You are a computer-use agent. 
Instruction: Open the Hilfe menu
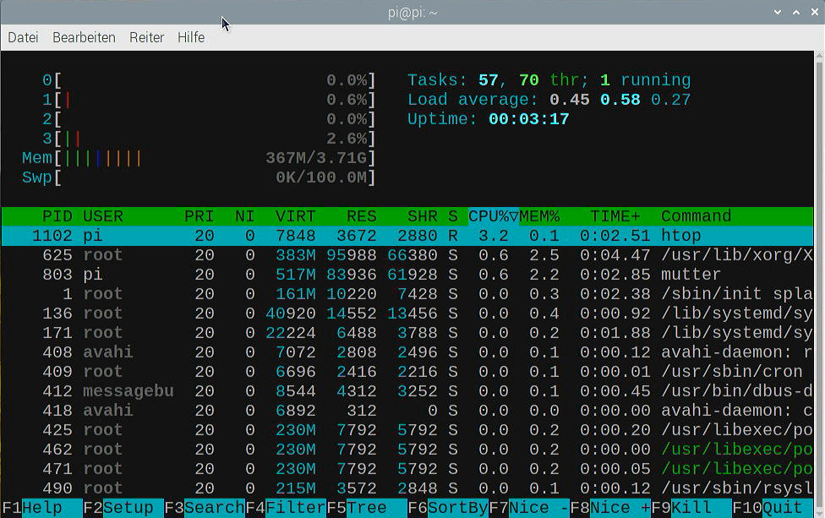click(x=191, y=37)
